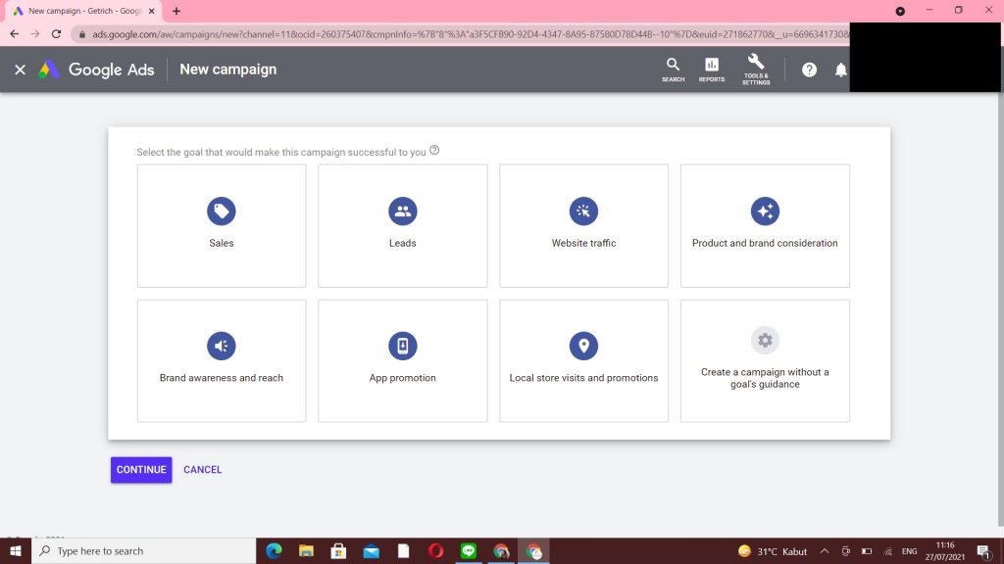Screen dimensions: 1004x564
Task: Open Tools & Settings menu
Action: [756, 70]
